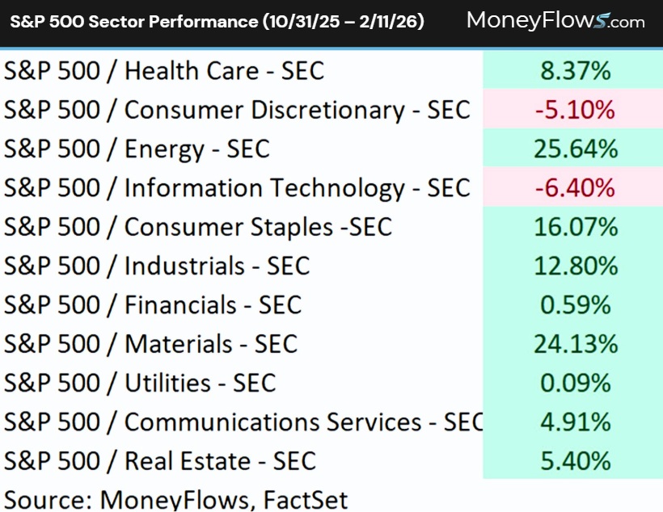Click the 25.64% Energy value
The image size is (663, 512).
[x=575, y=149]
